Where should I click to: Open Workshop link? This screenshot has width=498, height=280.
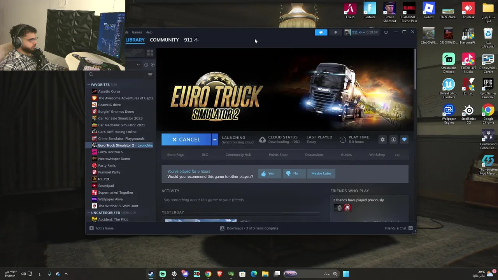377,155
